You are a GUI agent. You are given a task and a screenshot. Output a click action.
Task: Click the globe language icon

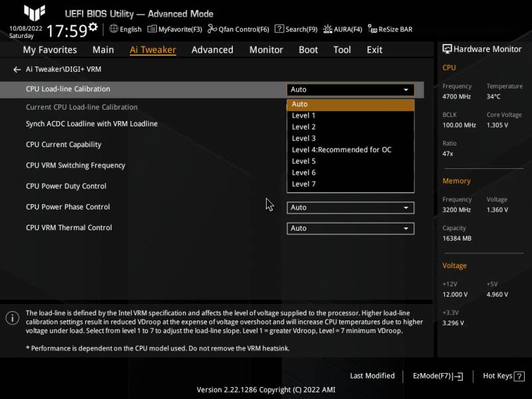pyautogui.click(x=114, y=29)
